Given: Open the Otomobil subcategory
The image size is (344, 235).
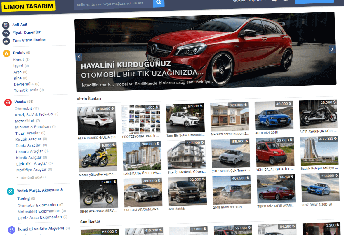Looking at the screenshot, I should point(23,109).
